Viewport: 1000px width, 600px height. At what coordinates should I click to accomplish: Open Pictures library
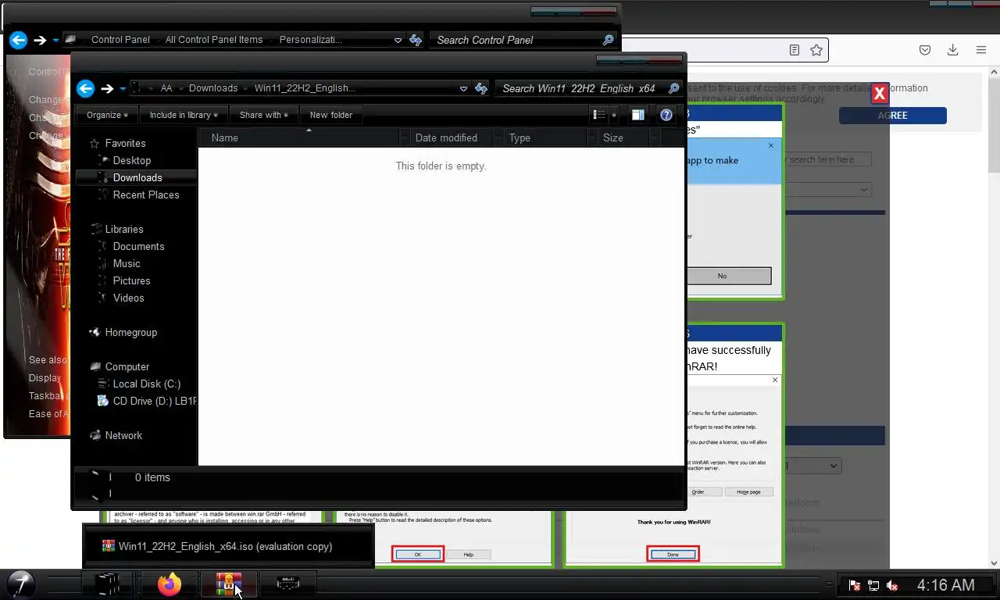[x=131, y=280]
